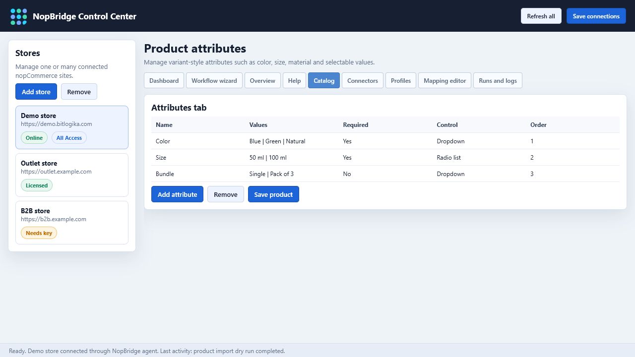This screenshot has height=357, width=635.
Task: Click the Needs key badge
Action: tap(39, 233)
